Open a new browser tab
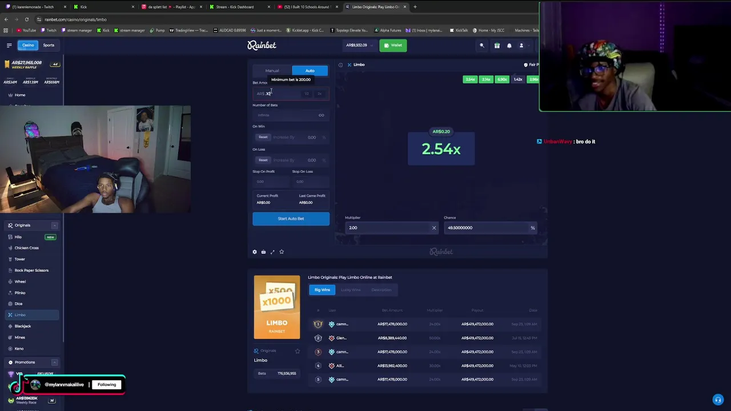This screenshot has width=731, height=411. pyautogui.click(x=415, y=7)
